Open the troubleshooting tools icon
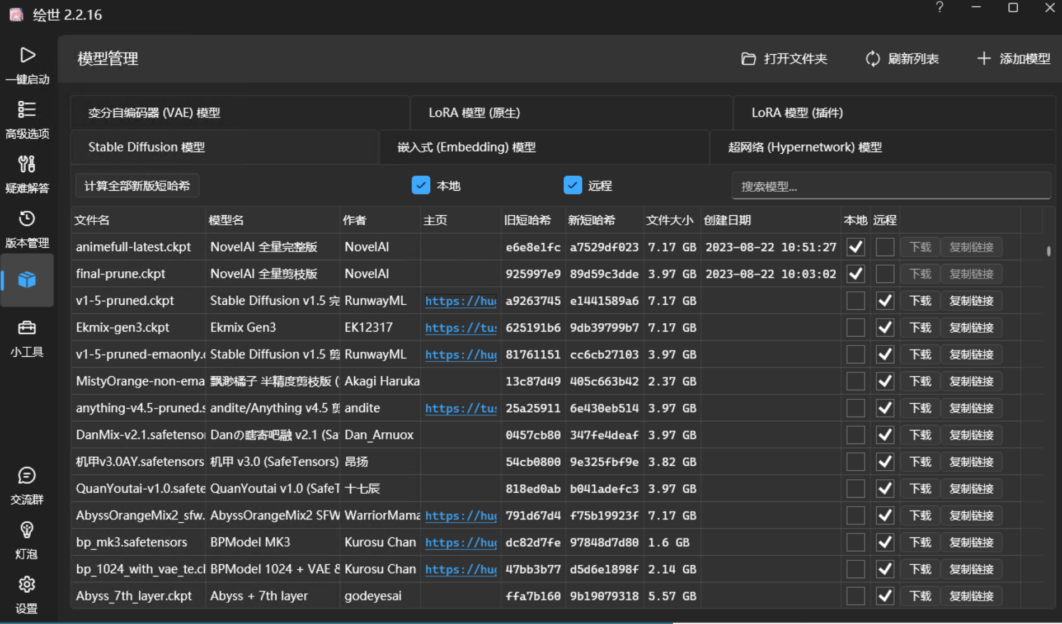Image resolution: width=1062 pixels, height=624 pixels. pyautogui.click(x=27, y=164)
